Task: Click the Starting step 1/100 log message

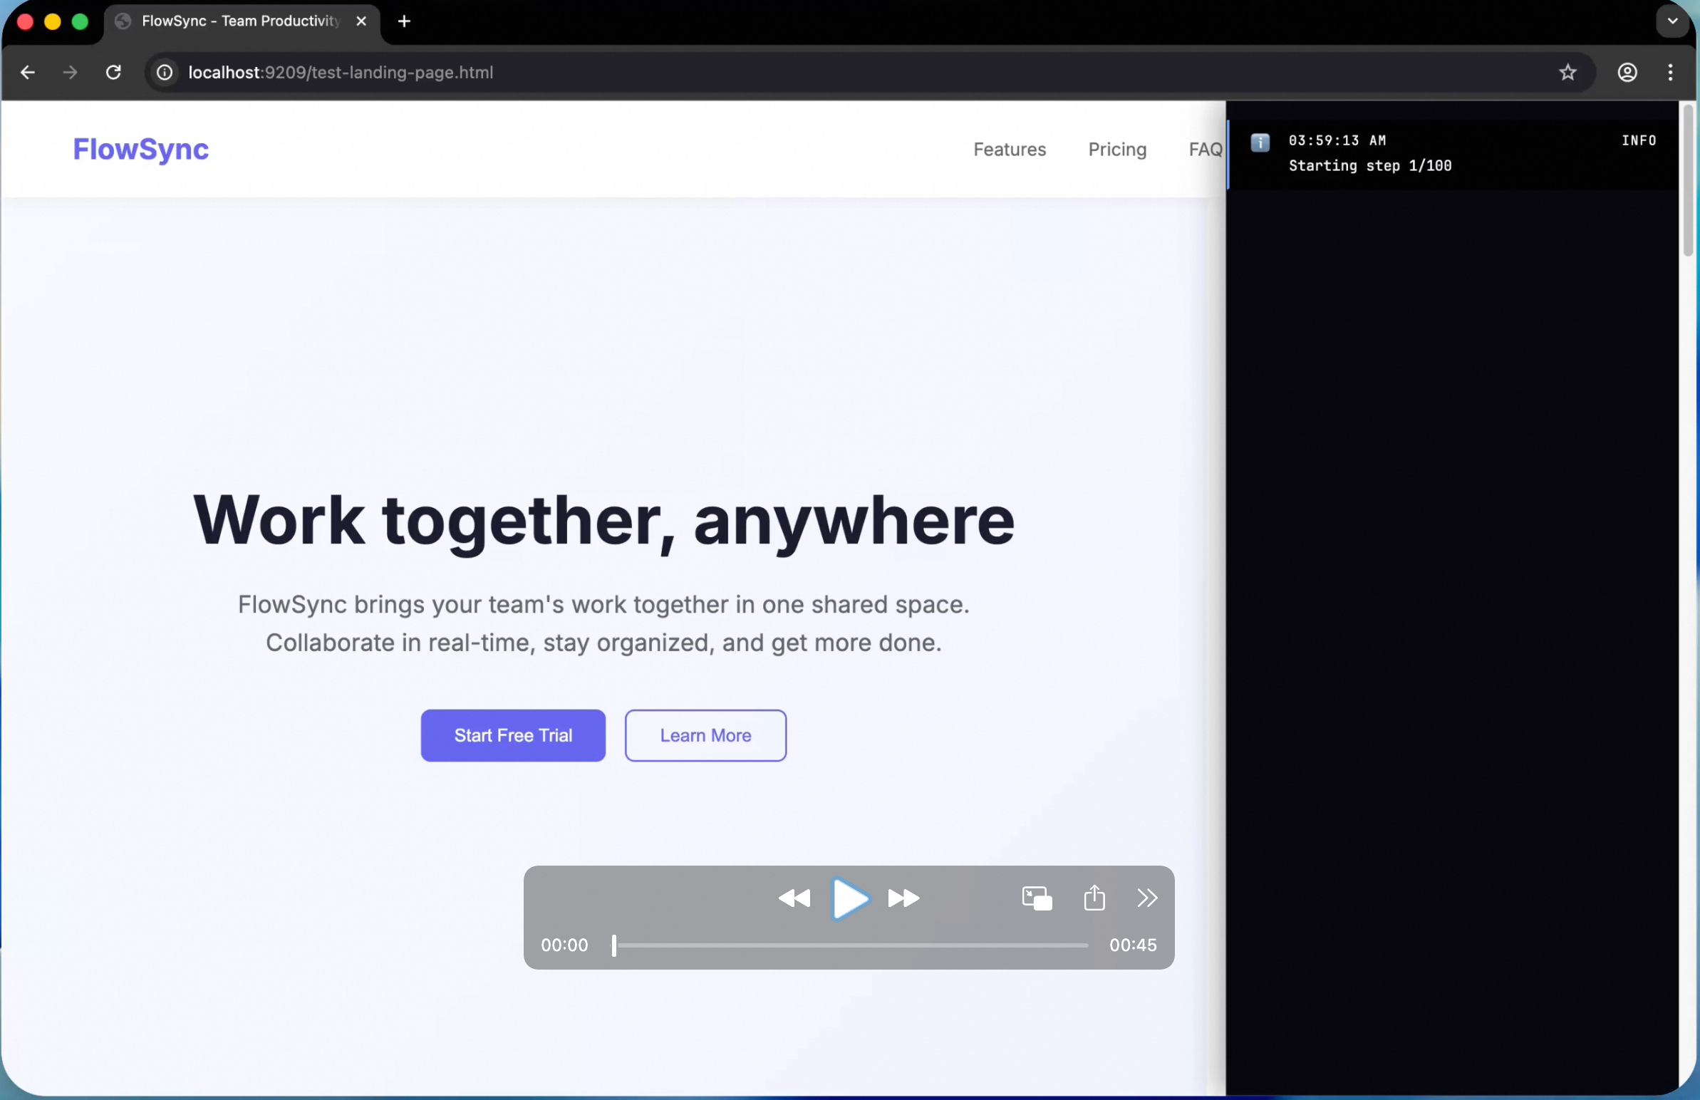Action: tap(1370, 166)
